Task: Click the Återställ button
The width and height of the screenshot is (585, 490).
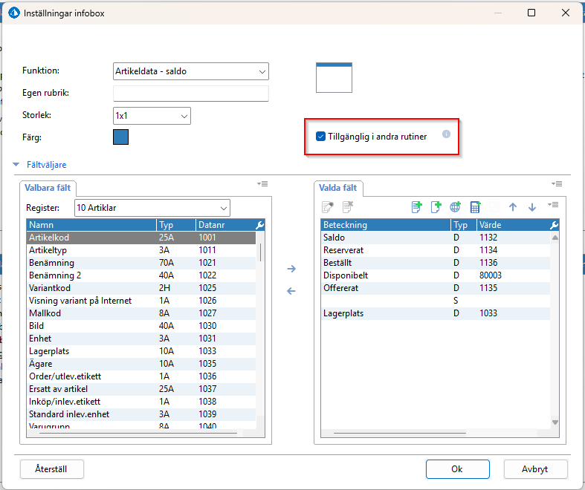Action: 52,469
